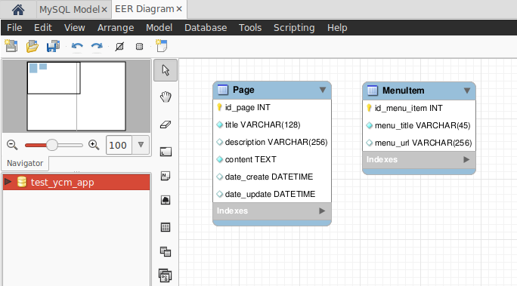This screenshot has width=517, height=286.
Task: Select the new layer tool
Action: pos(166,152)
